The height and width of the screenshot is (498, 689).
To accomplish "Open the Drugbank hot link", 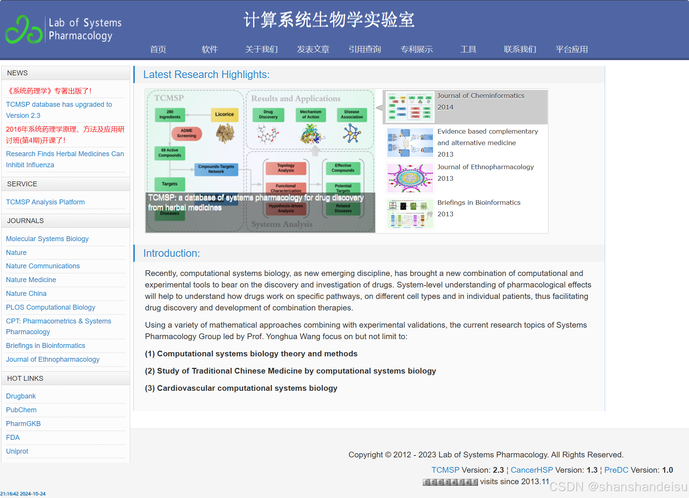I will [21, 396].
